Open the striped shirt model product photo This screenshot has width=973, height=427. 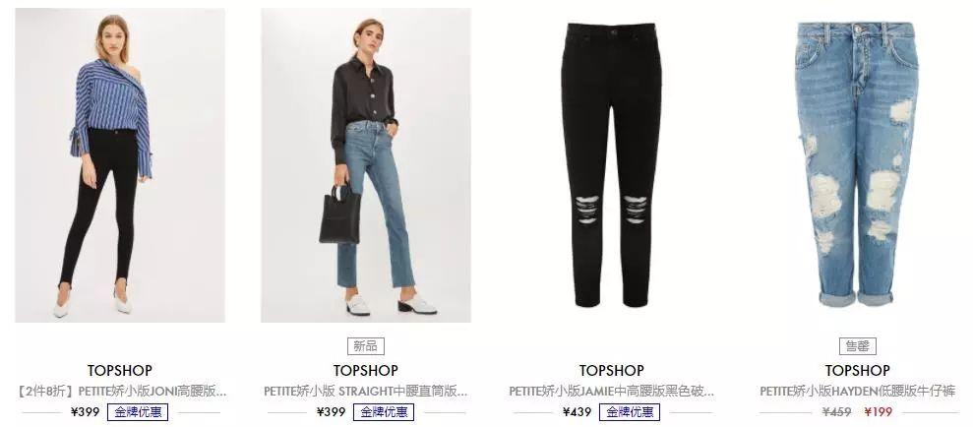pos(120,165)
